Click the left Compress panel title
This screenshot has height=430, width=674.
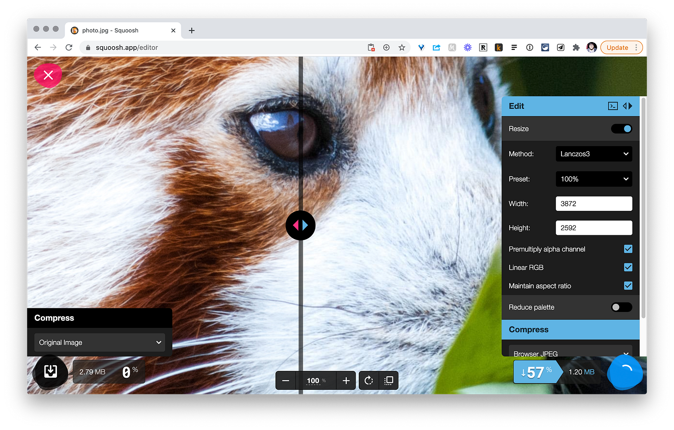tap(54, 318)
